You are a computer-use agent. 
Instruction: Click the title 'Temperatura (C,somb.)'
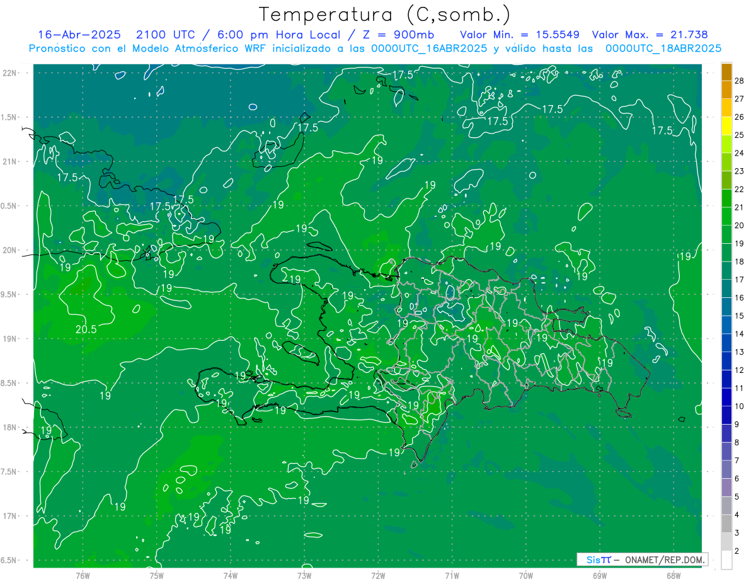(x=384, y=14)
